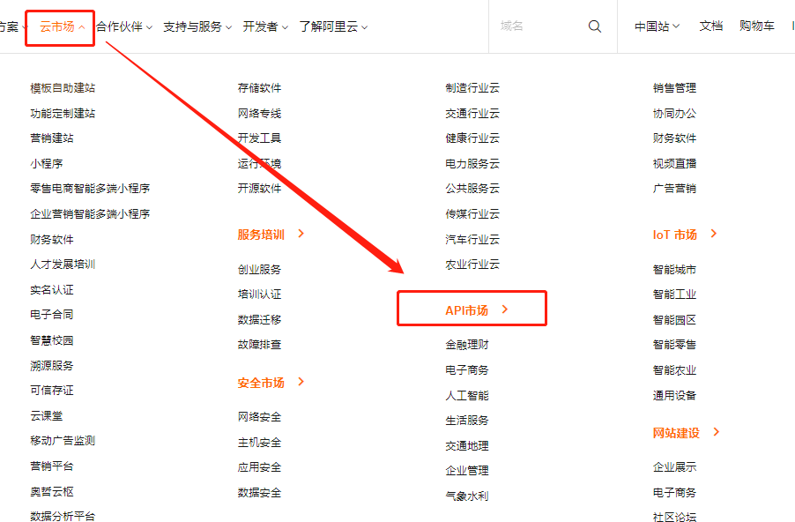Open 协同办公 entry
Screen dimensions: 795x522
[674, 113]
